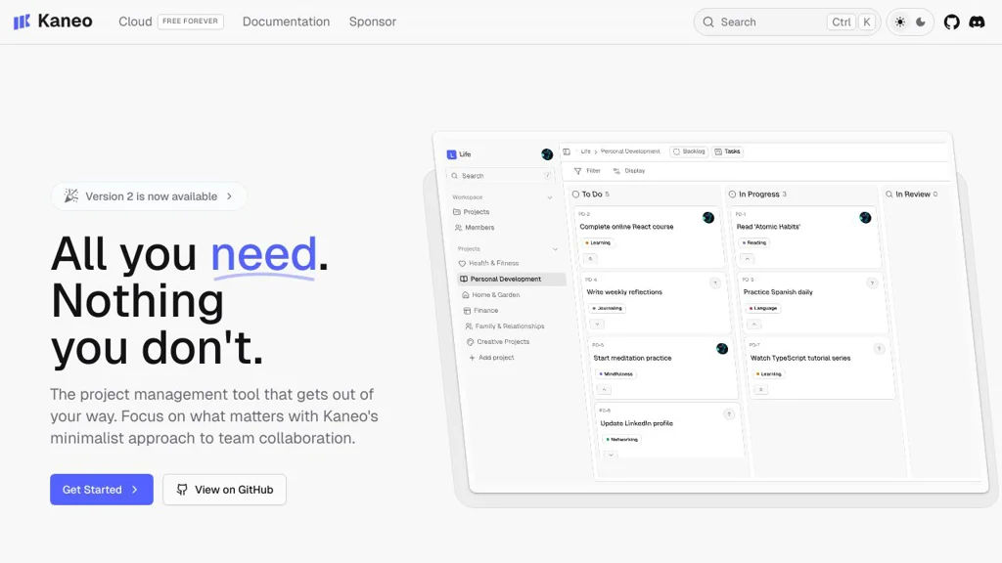Collapse the Workspace section chevron in preview
The height and width of the screenshot is (563, 1002).
coord(550,197)
